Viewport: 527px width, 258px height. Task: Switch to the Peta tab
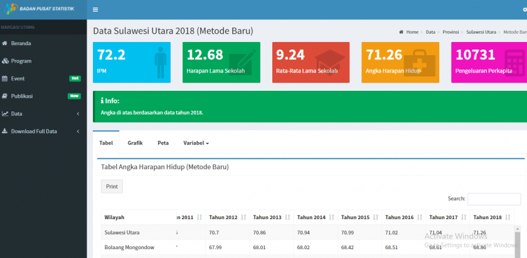pyautogui.click(x=163, y=143)
